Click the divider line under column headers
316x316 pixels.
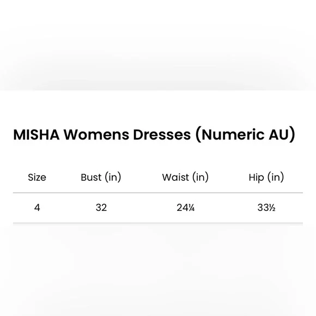pos(158,193)
